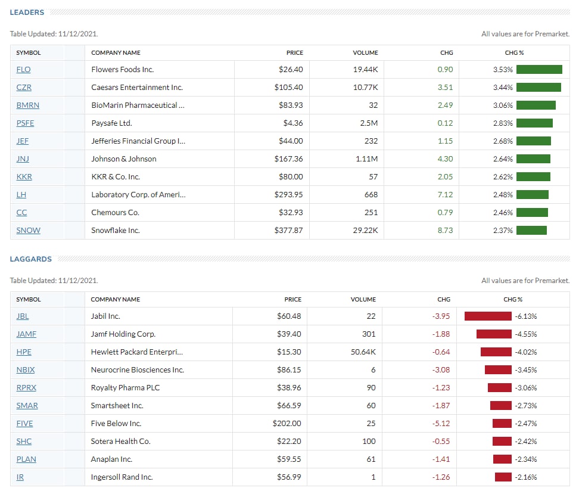
Task: Select the Caesars Entertainment Inc. company name
Action: [x=137, y=87]
